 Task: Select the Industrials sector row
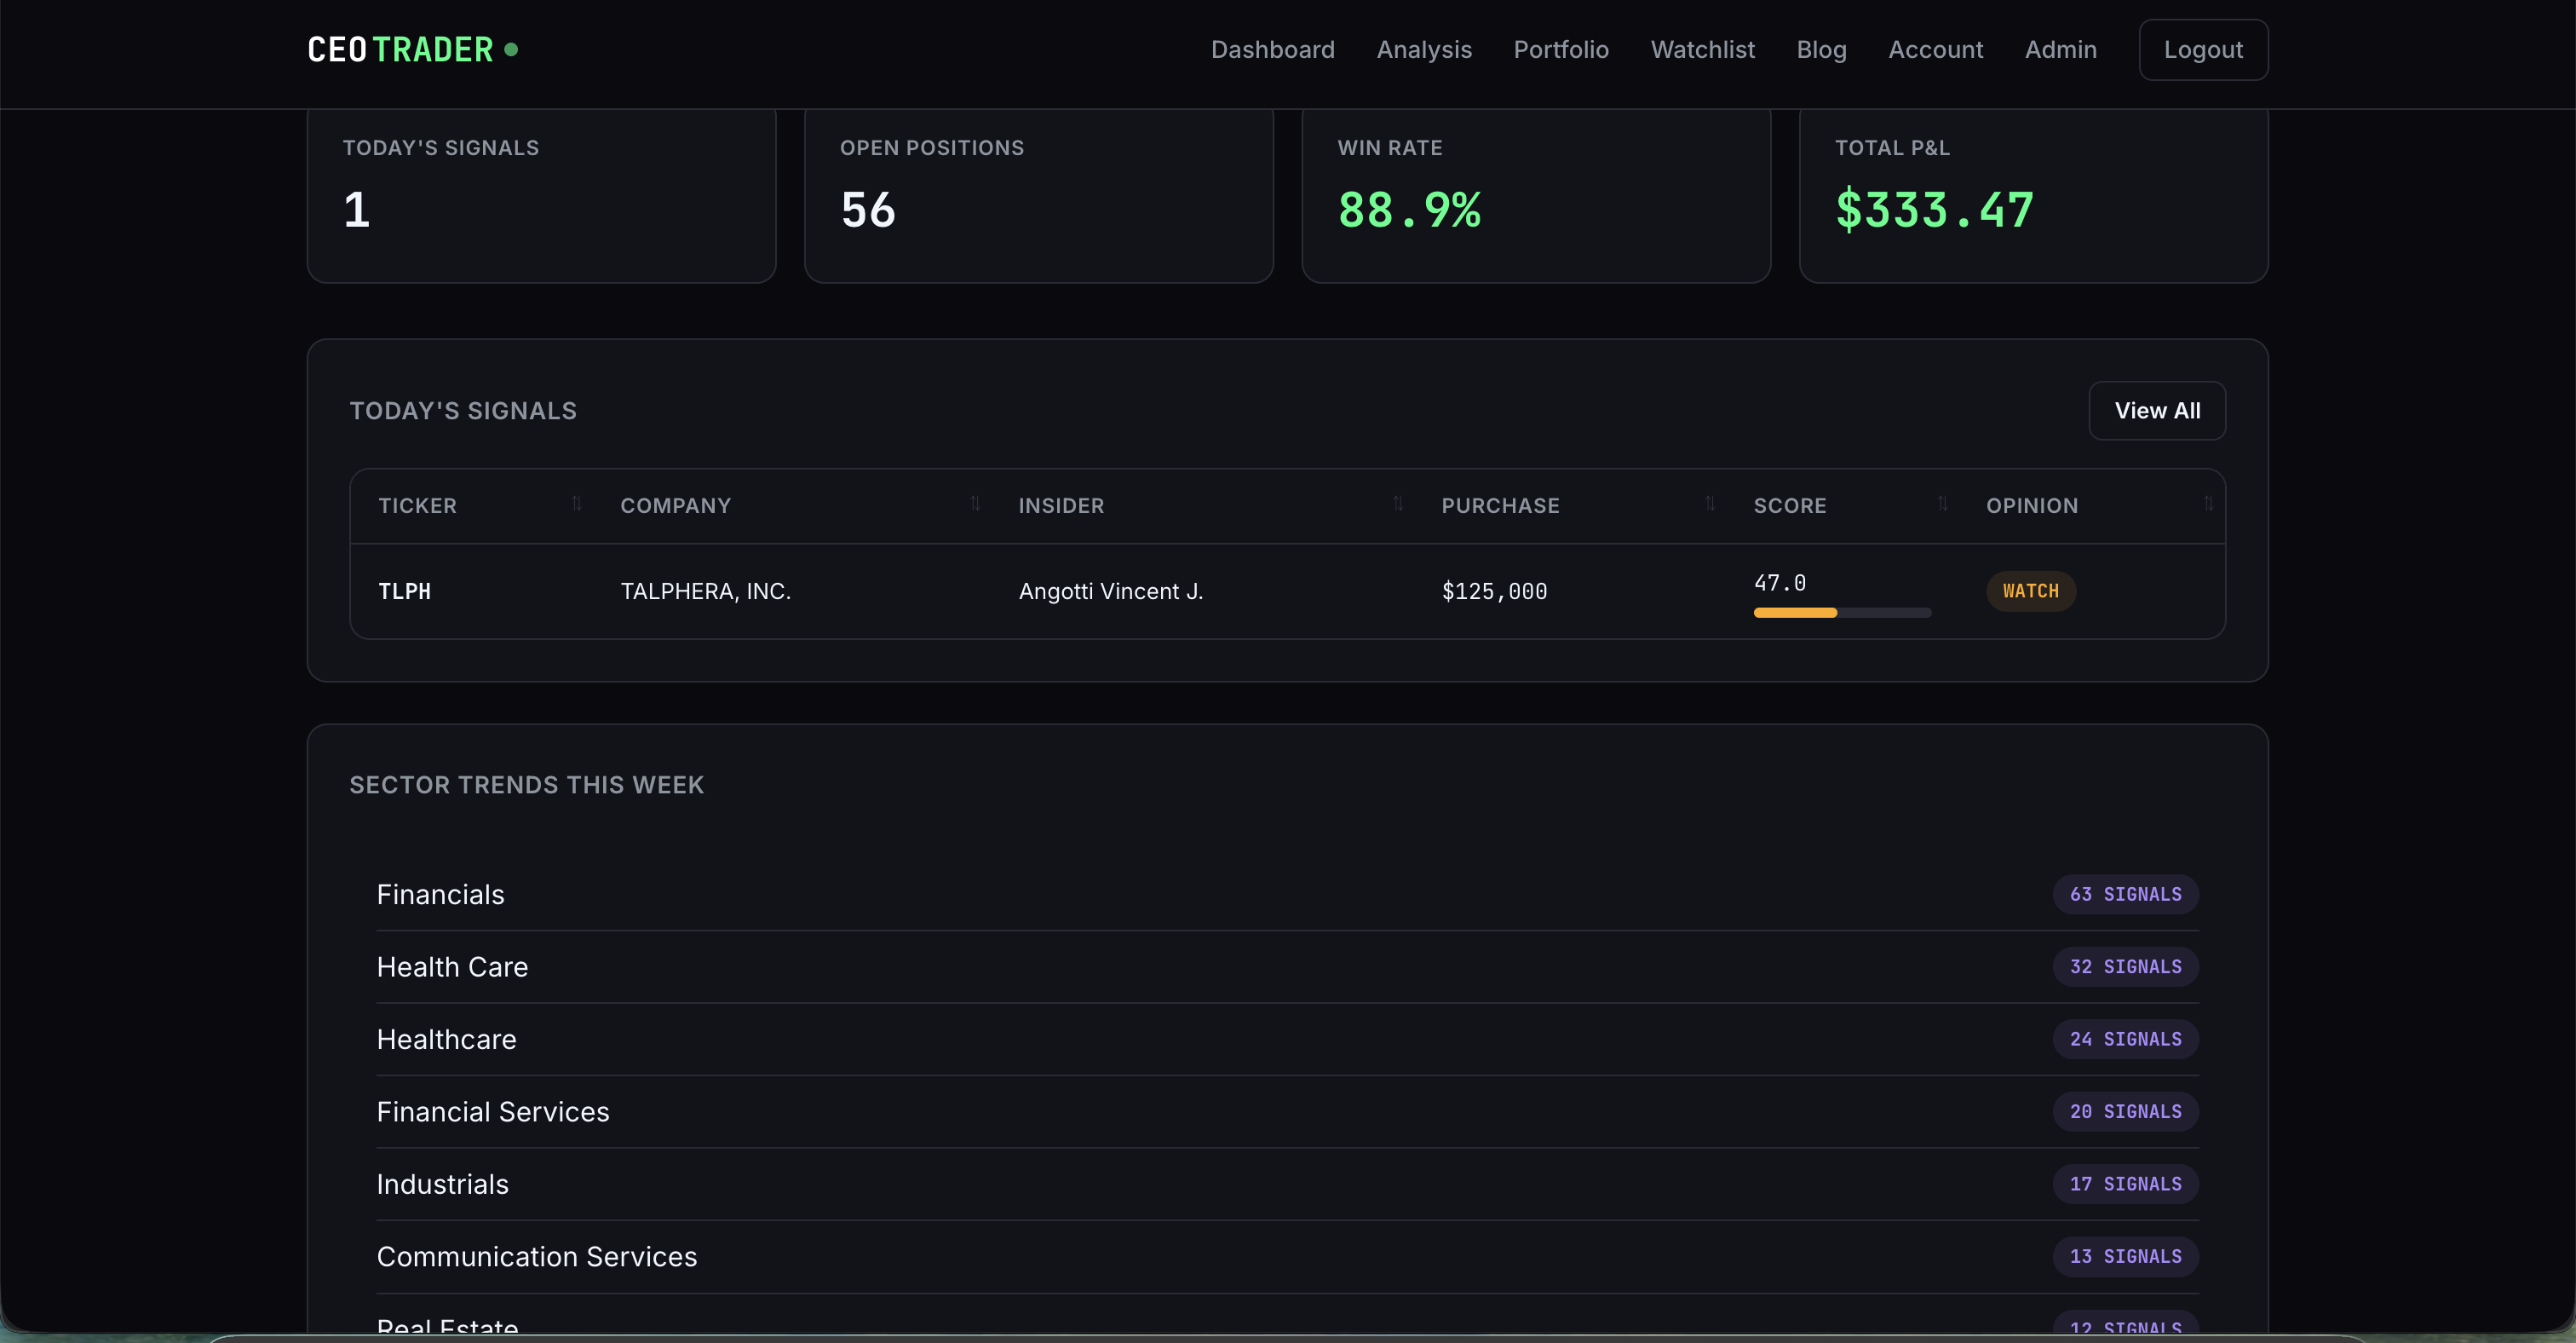(1287, 1184)
